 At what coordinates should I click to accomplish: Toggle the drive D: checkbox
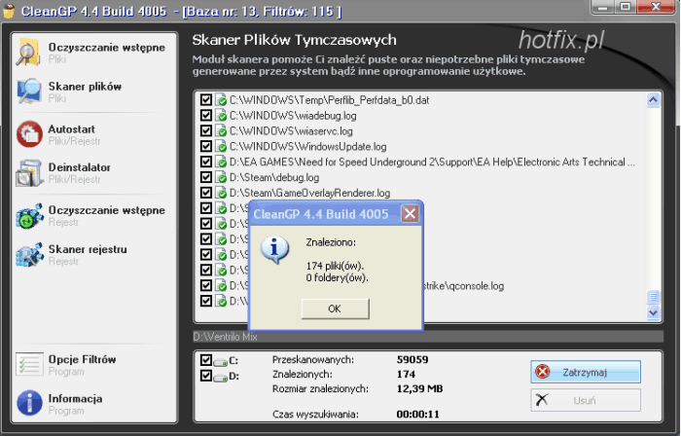coord(205,376)
